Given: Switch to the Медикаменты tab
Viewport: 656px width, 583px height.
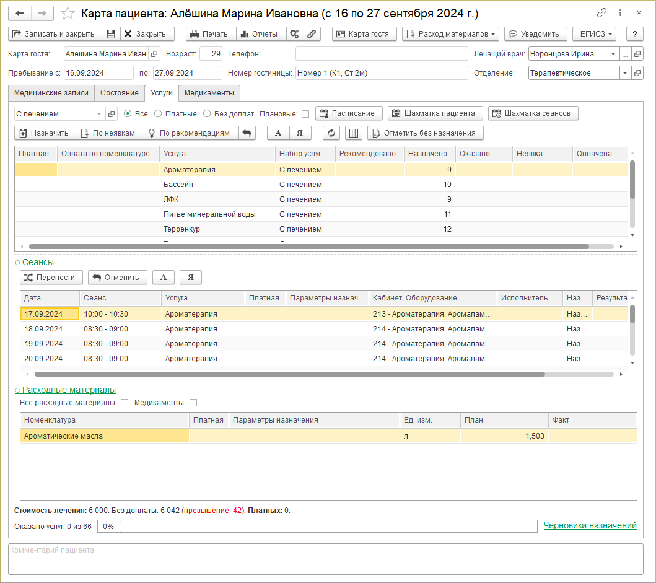Looking at the screenshot, I should (209, 93).
